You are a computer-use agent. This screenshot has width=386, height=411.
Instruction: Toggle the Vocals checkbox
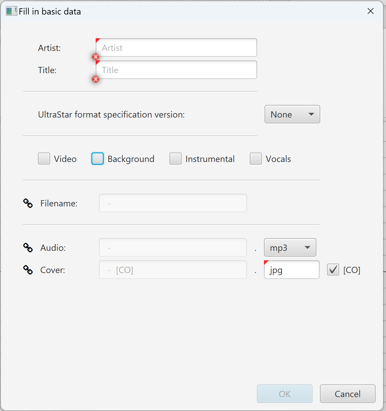tap(256, 159)
